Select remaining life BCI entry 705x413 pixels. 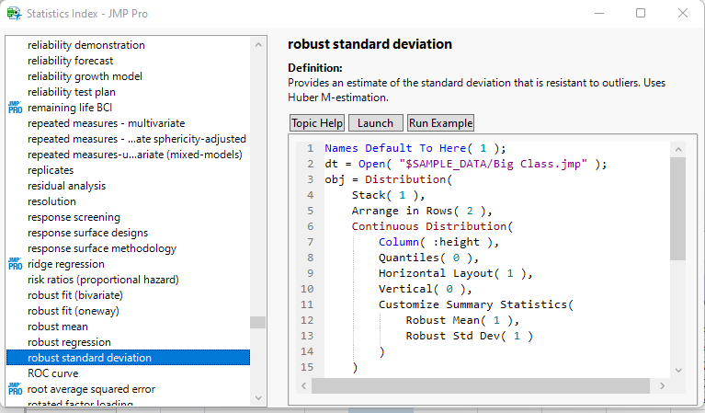click(70, 108)
